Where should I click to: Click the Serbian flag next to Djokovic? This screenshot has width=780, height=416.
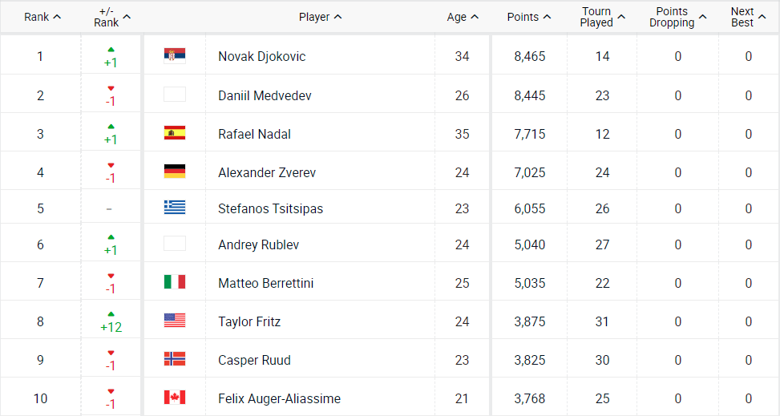(174, 56)
